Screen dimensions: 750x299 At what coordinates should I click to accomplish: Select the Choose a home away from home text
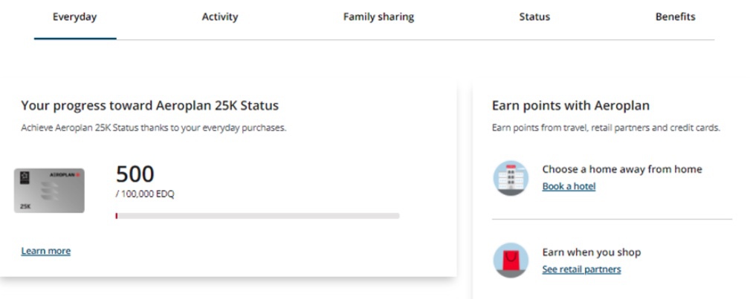coord(621,169)
